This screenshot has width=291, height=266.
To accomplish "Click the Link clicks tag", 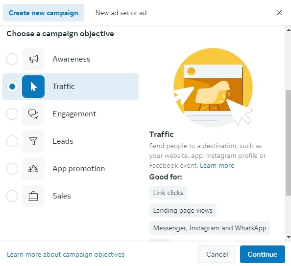I will pos(168,193).
